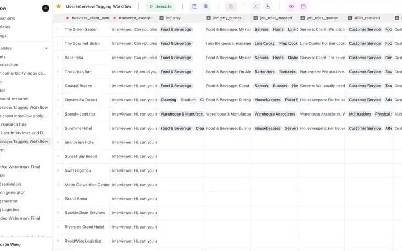Open 'on generator' sidebar item
This screenshot has height=251, width=402.
(13, 192)
